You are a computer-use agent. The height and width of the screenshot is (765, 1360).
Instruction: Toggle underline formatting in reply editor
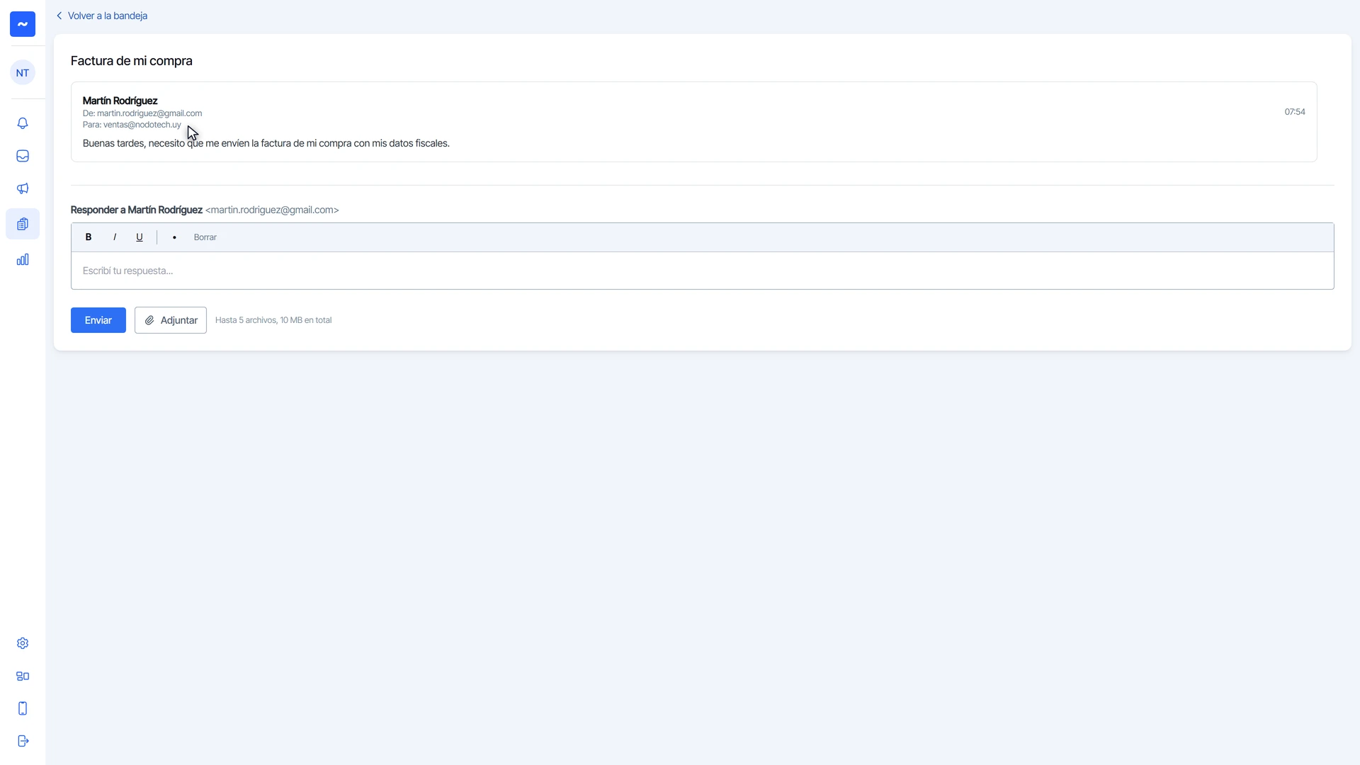point(140,237)
